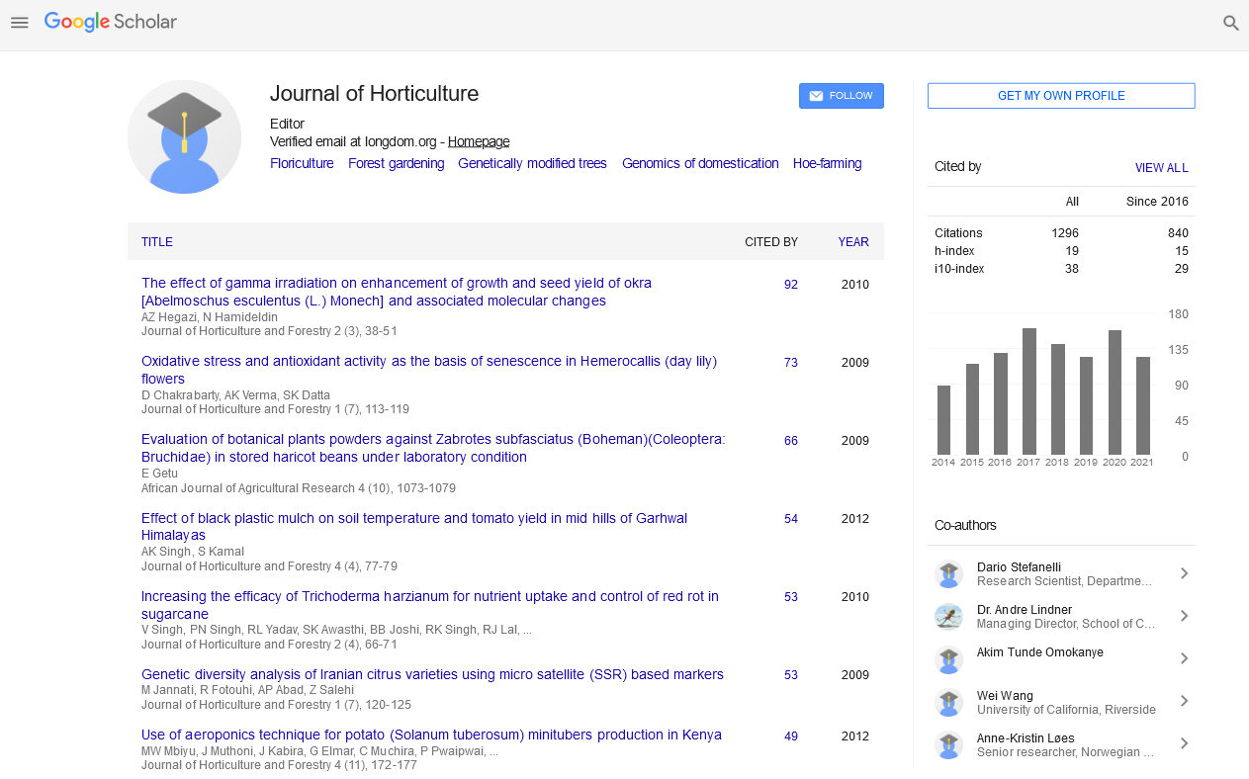Image resolution: width=1249 pixels, height=779 pixels.
Task: Click Dr. Andre Lindner's profile photo
Action: tap(949, 617)
